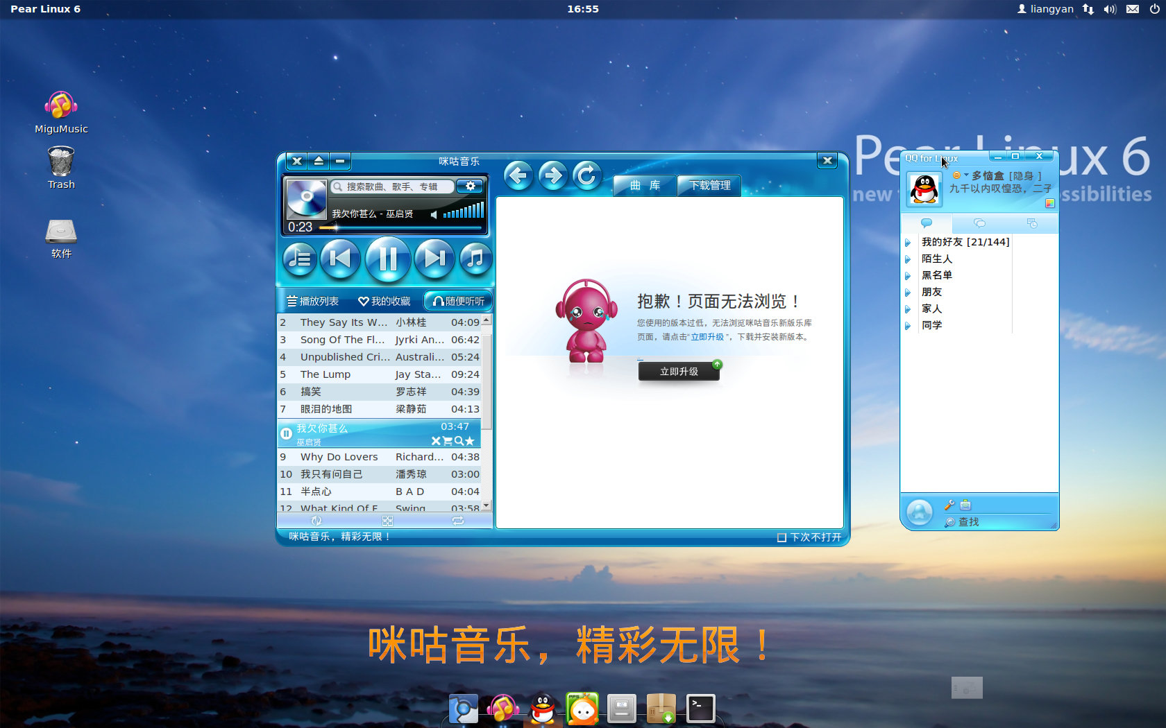Click pause icon in the playing playlist row
The width and height of the screenshot is (1166, 728).
[x=286, y=433]
